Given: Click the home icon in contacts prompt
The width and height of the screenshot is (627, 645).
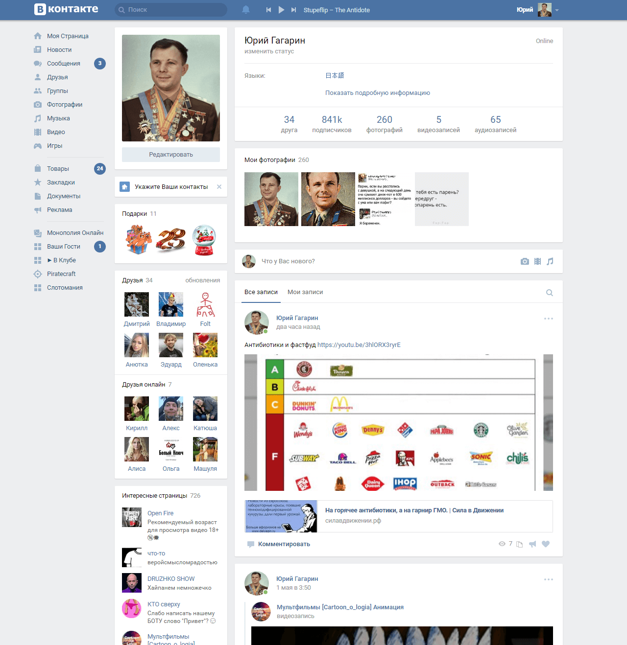Looking at the screenshot, I should click(x=125, y=187).
